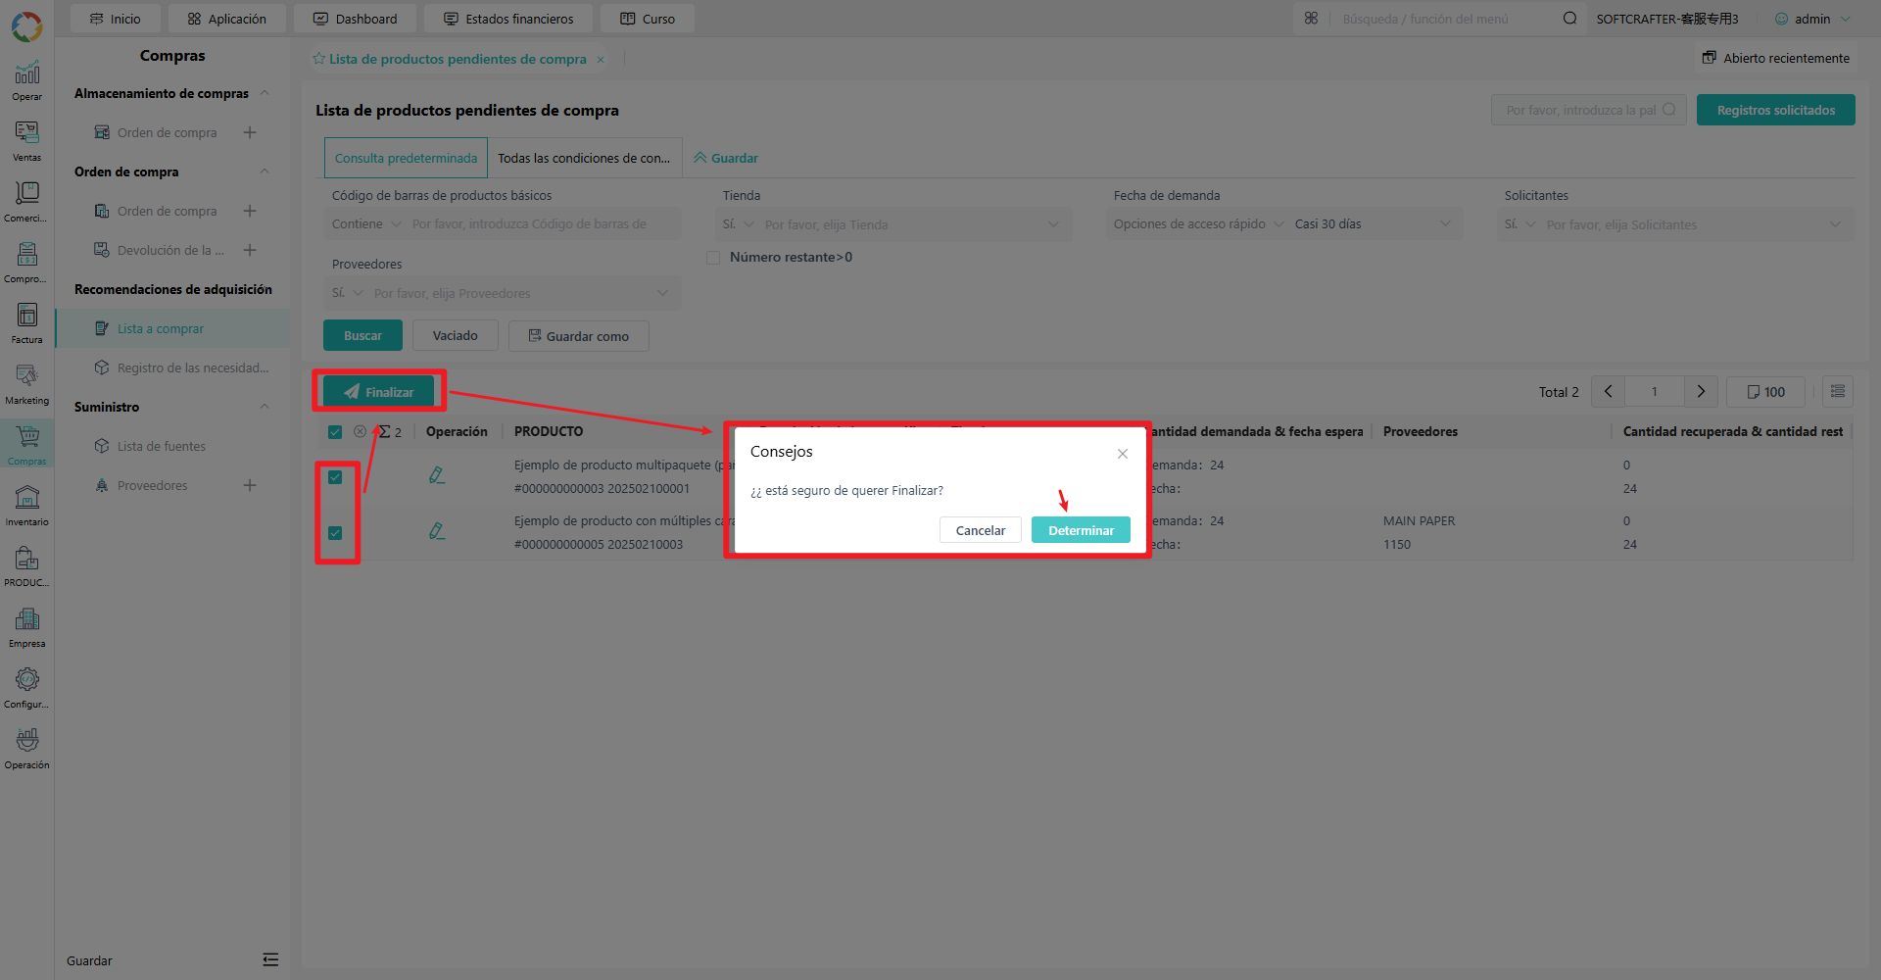The width and height of the screenshot is (1881, 980).
Task: Open the Inventario sidebar module
Action: 26,505
